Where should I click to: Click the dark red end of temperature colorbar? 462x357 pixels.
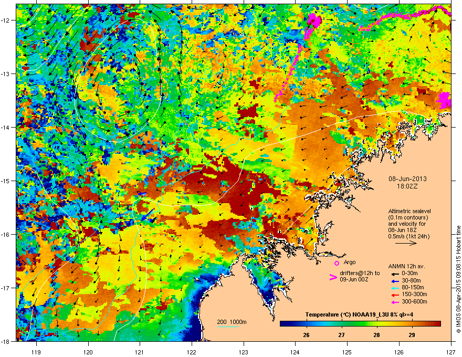click(x=437, y=323)
